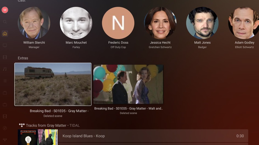Click the 0:30 track duration
Image resolution: width=259 pixels, height=145 pixels.
240,136
